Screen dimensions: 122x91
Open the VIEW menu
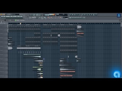[12, 16]
